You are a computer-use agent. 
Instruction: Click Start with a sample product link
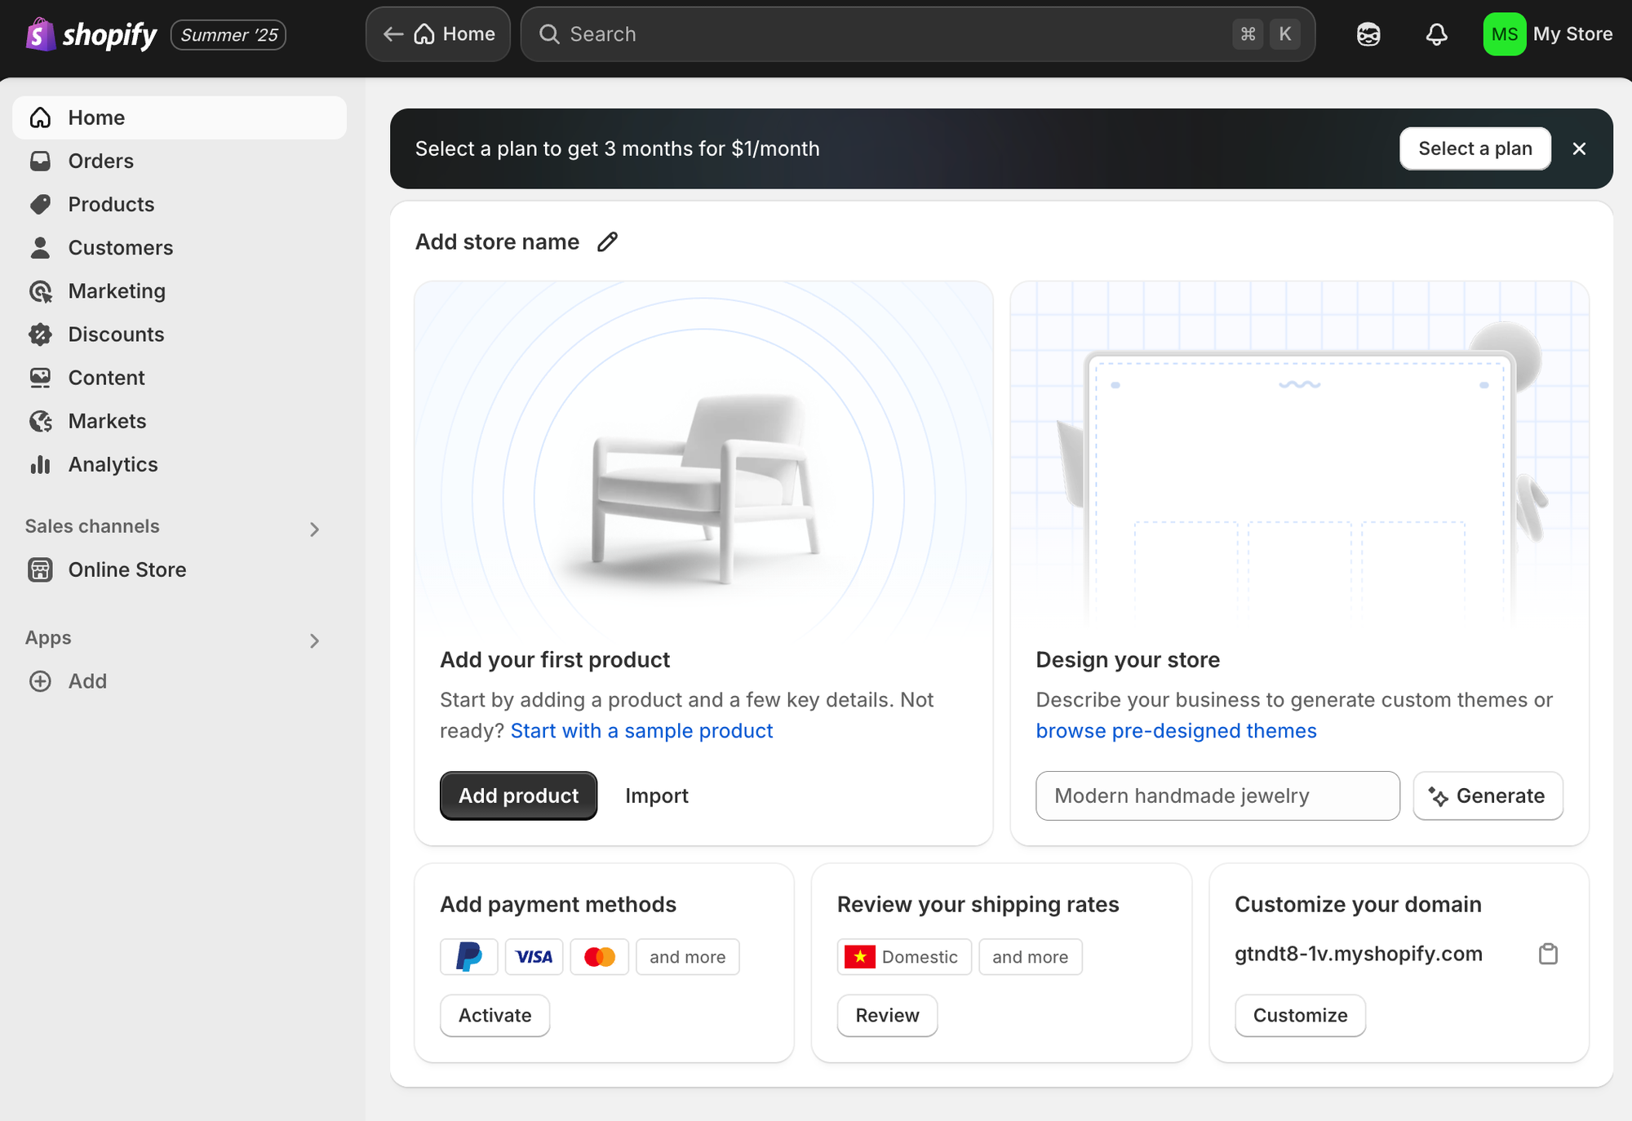click(x=641, y=731)
